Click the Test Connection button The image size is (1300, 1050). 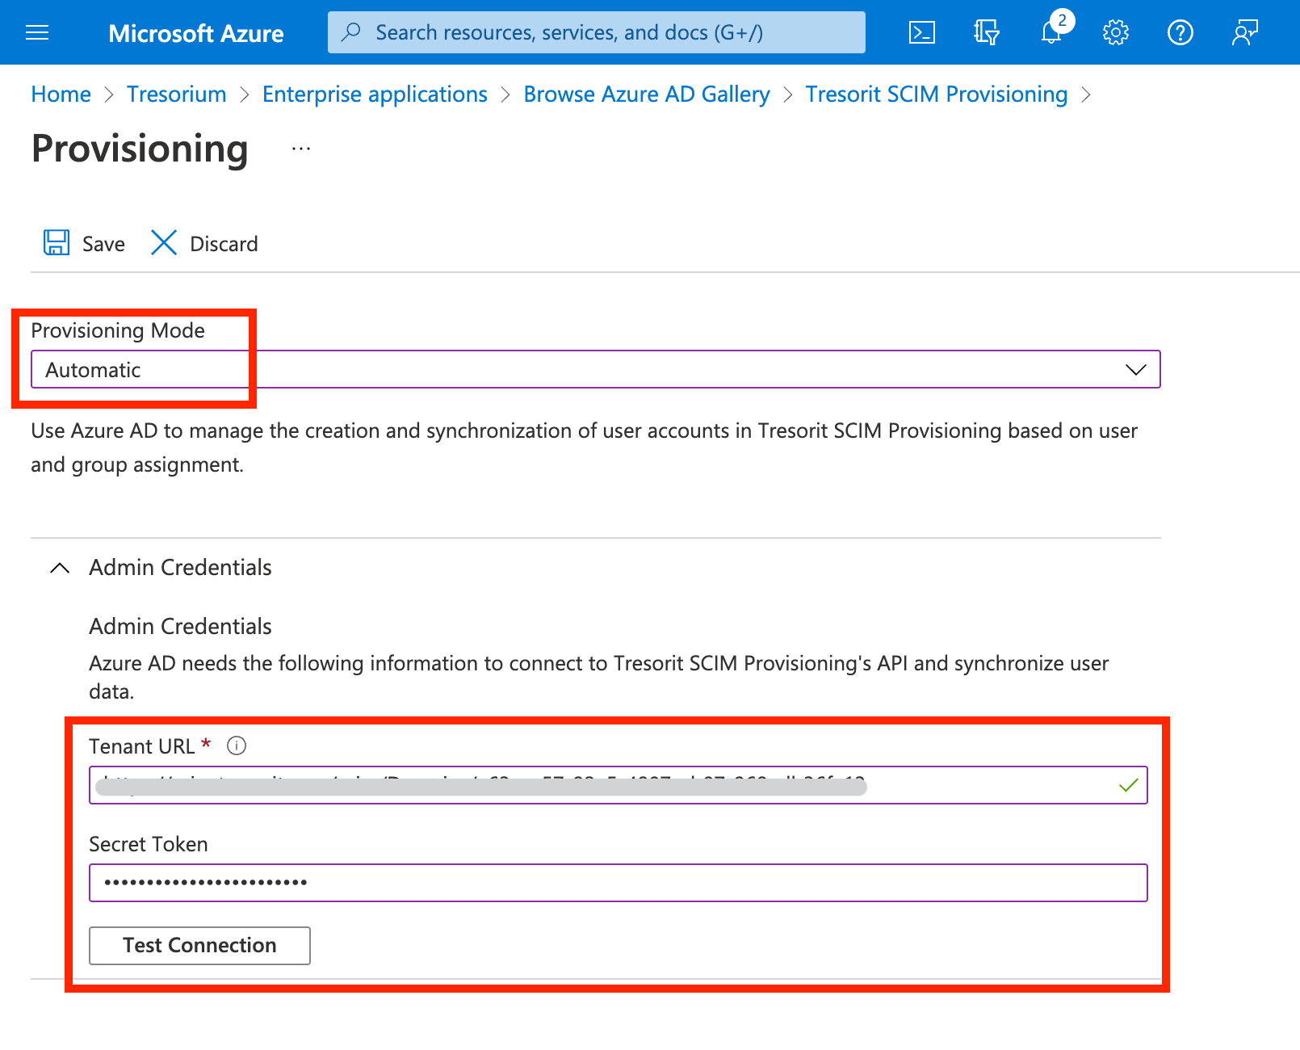coord(199,945)
